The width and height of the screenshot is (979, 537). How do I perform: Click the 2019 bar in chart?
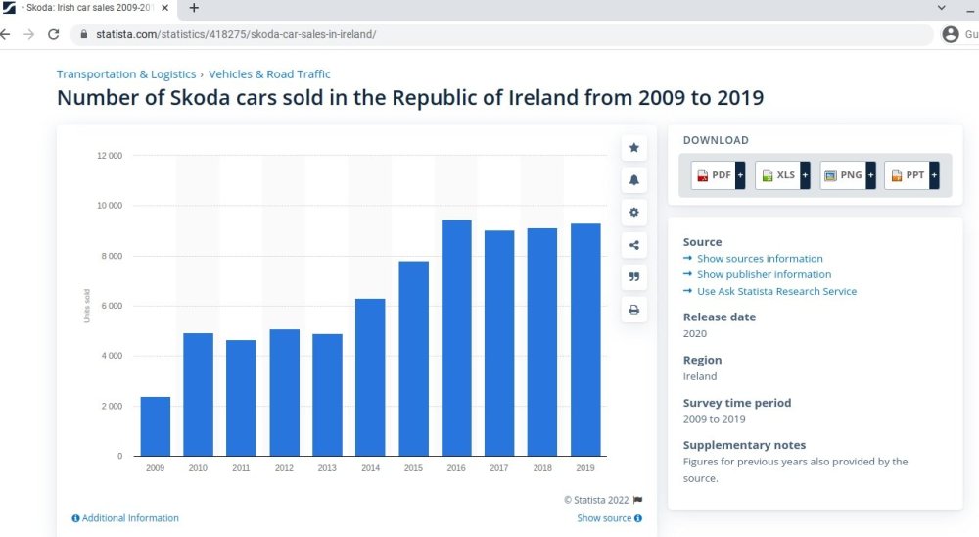(x=585, y=340)
